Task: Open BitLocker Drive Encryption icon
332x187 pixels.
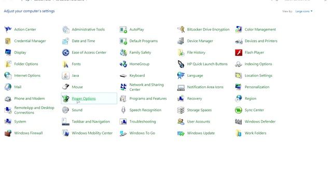Action: coord(181,29)
